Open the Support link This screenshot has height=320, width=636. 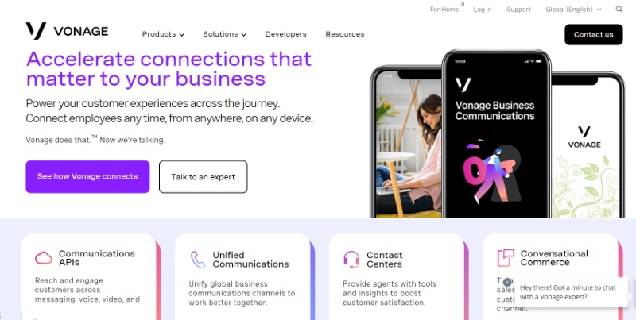[518, 10]
